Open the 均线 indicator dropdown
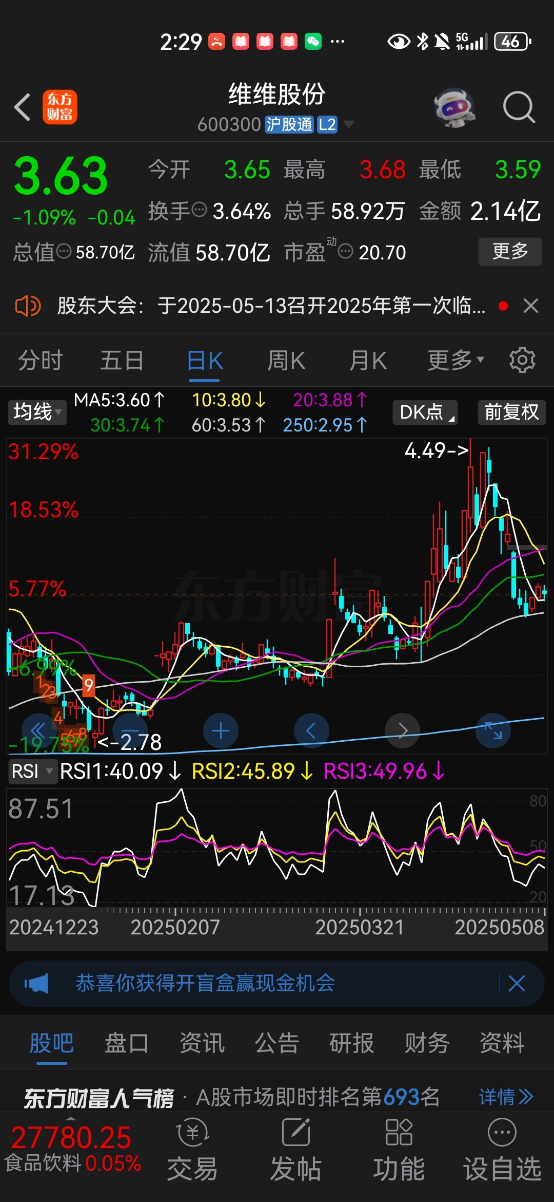Image resolution: width=554 pixels, height=1202 pixels. tap(37, 412)
